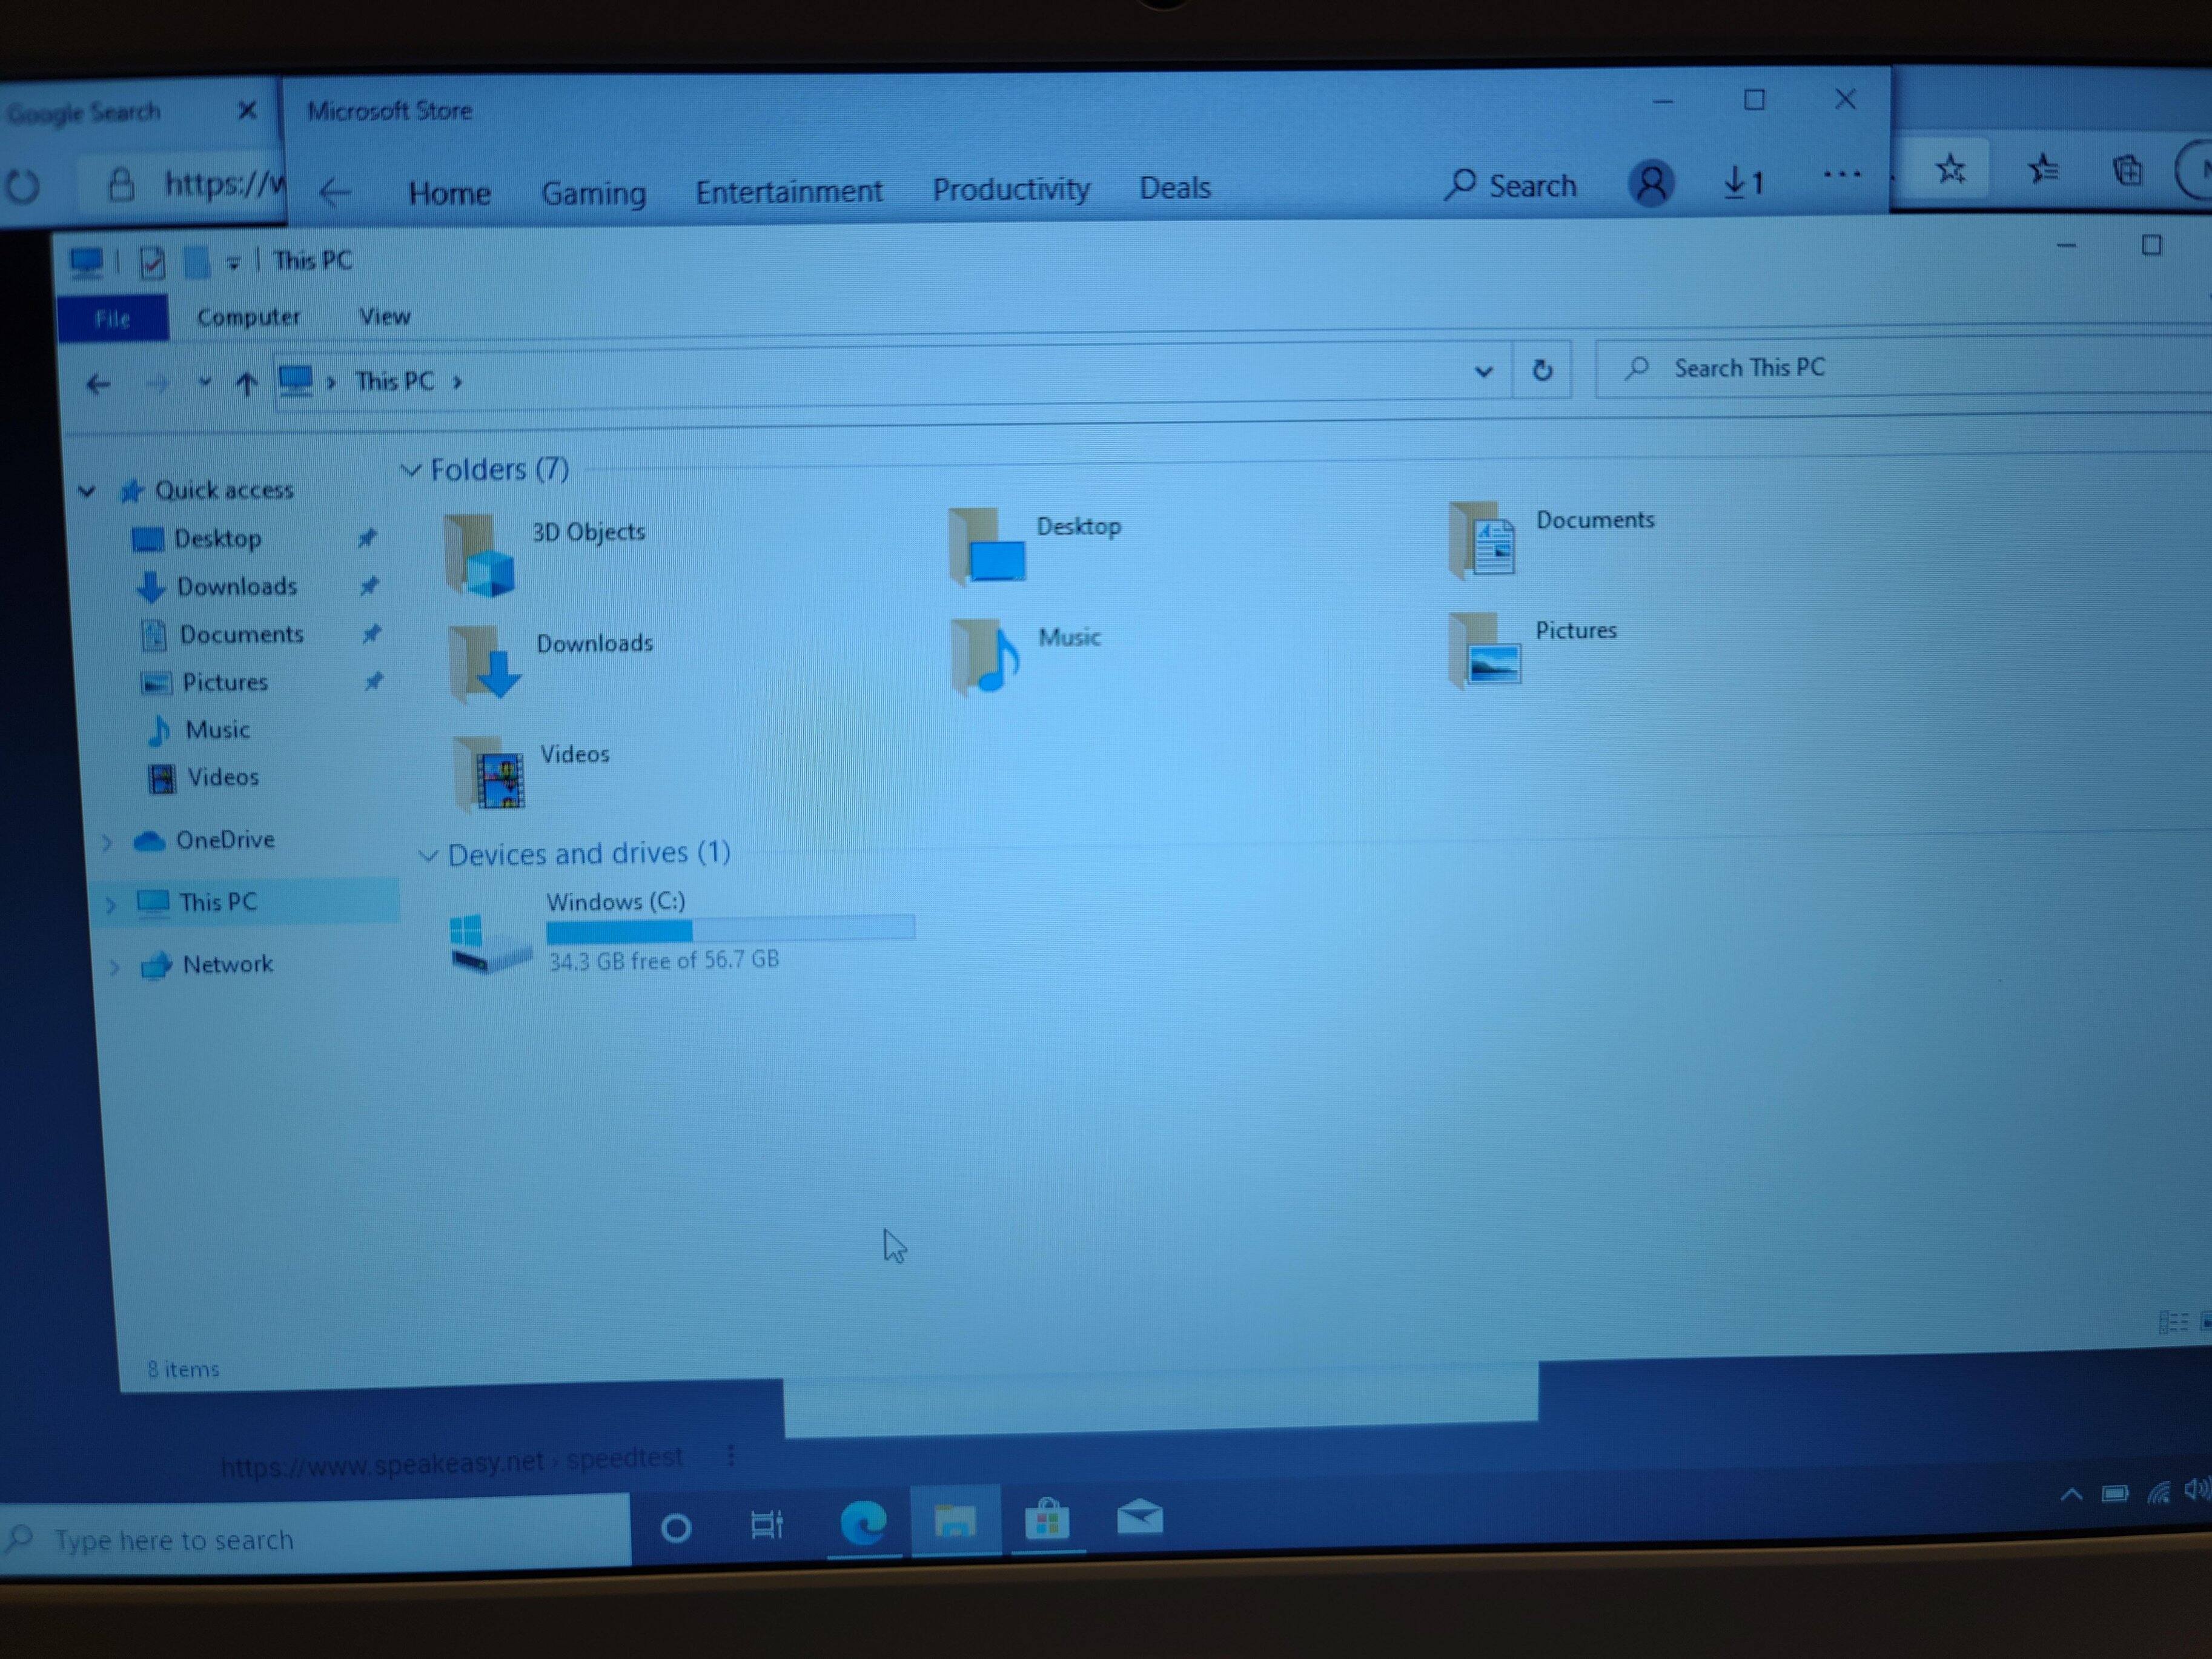Click the Refresh button in address bar
Viewport: 2212px width, 1659px height.
[1541, 370]
